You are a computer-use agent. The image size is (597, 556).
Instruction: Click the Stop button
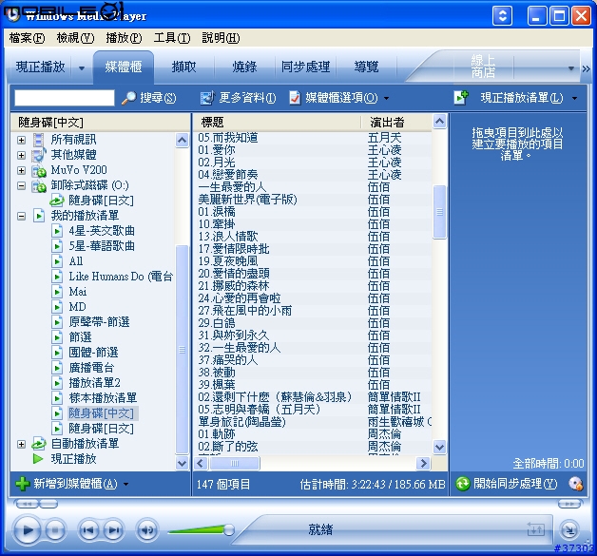(55, 529)
